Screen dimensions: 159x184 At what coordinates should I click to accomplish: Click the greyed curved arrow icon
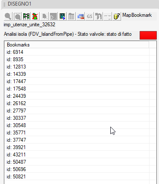click(99, 16)
